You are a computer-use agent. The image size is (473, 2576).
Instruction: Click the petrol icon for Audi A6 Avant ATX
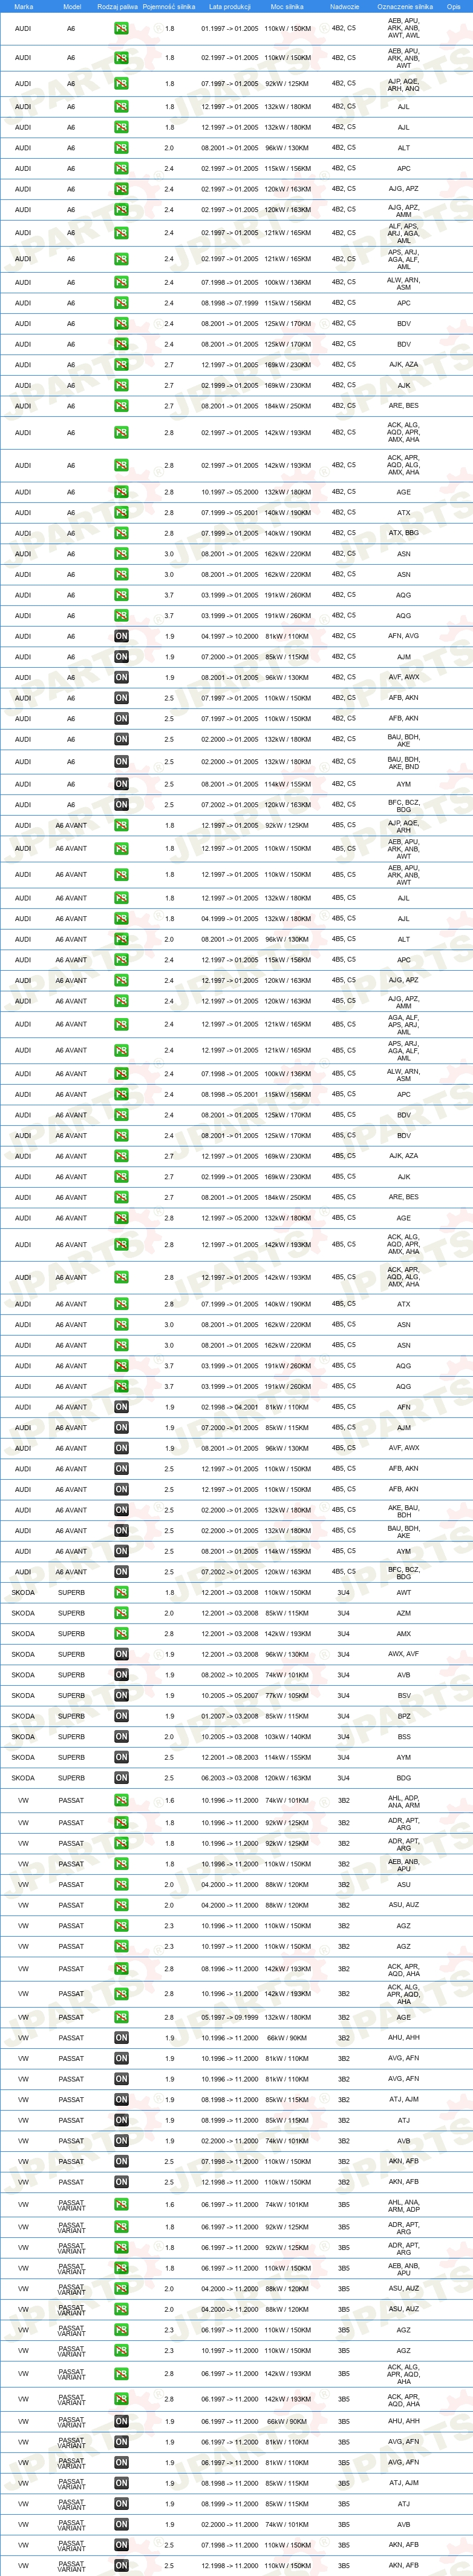121,1304
